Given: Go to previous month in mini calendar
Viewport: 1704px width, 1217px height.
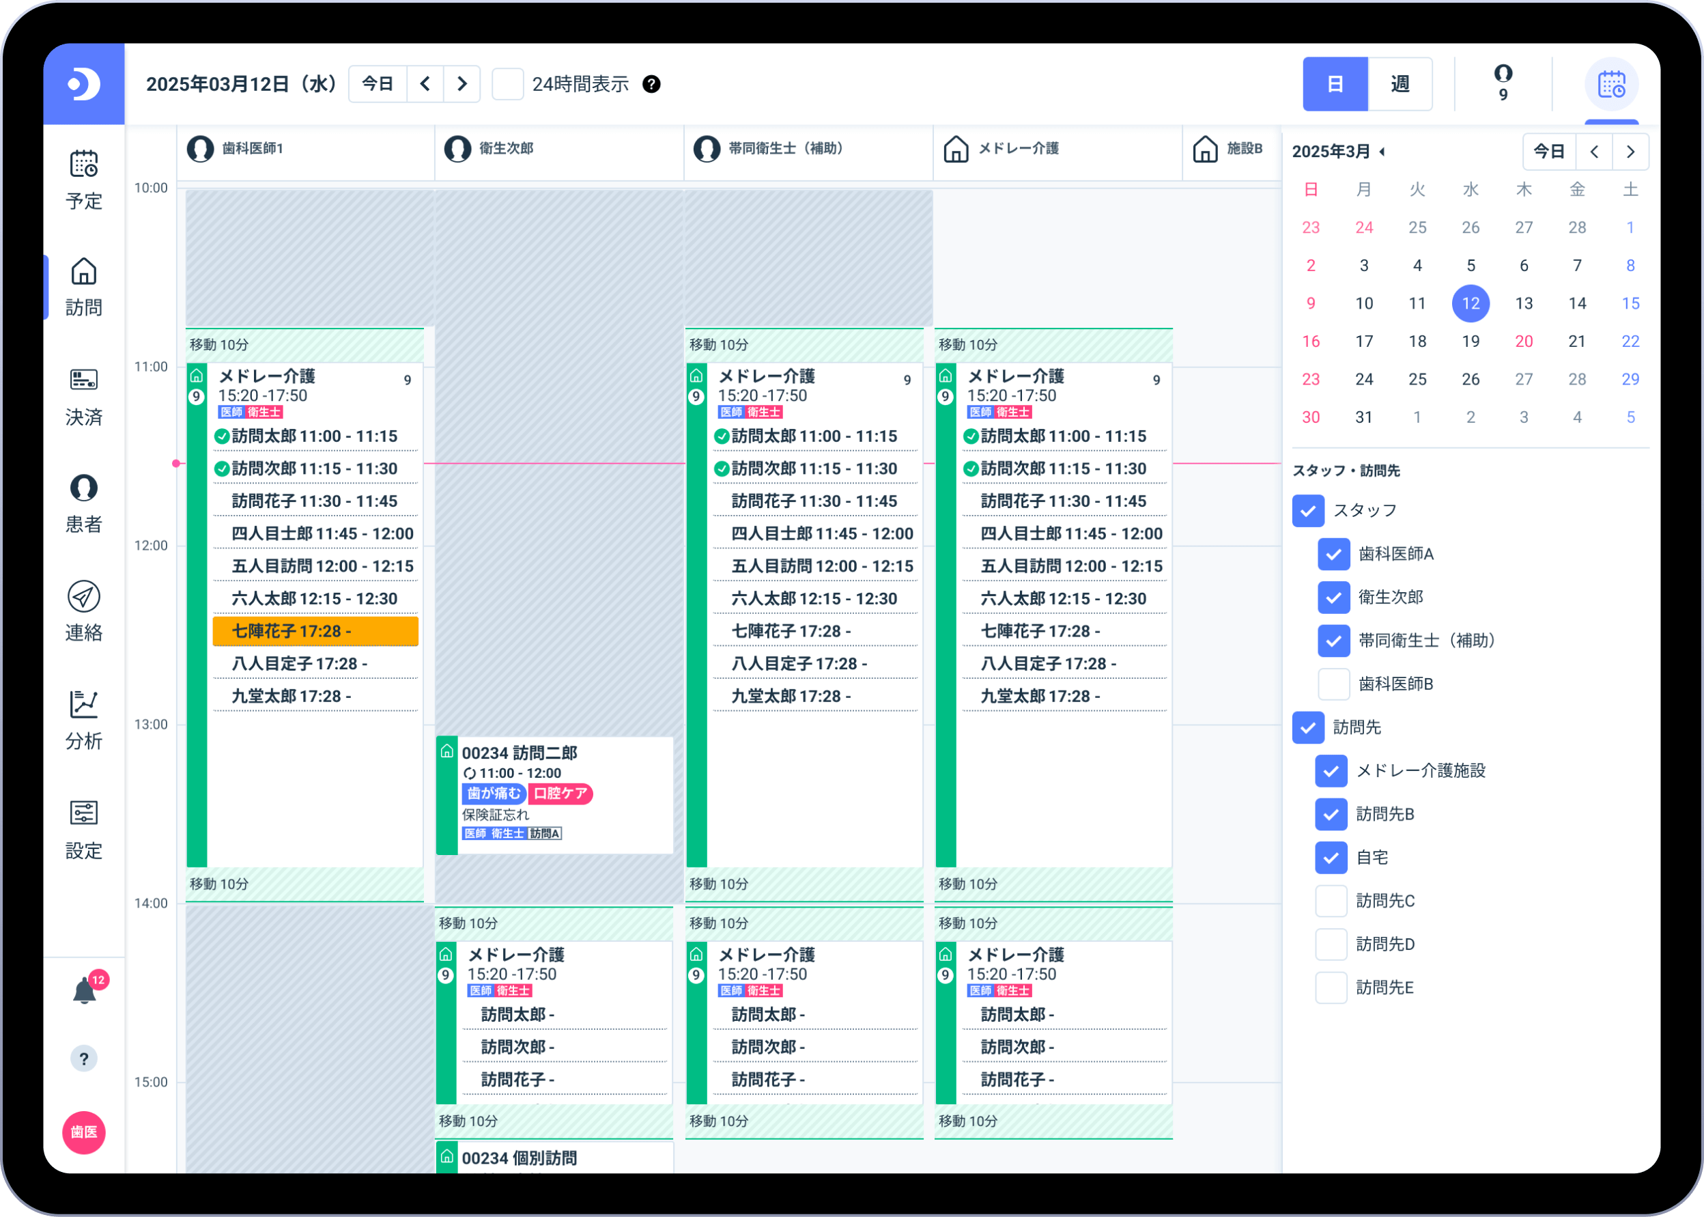Looking at the screenshot, I should (x=1594, y=152).
